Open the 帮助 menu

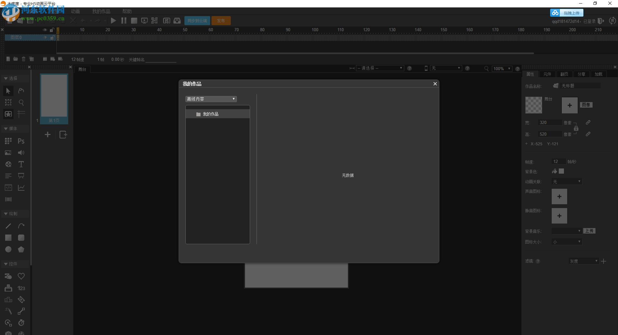127,11
